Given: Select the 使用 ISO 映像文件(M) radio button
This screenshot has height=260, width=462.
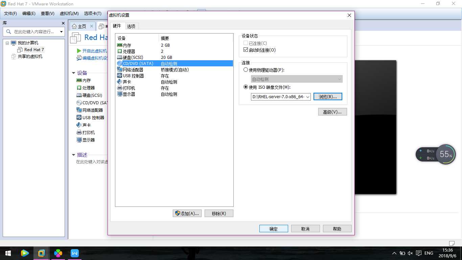Looking at the screenshot, I should [246, 87].
